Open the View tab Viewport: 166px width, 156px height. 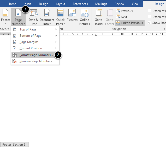pos(135,4)
